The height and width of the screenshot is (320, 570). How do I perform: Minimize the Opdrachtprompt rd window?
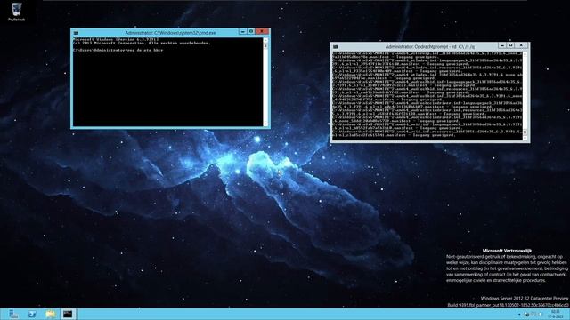point(502,45)
